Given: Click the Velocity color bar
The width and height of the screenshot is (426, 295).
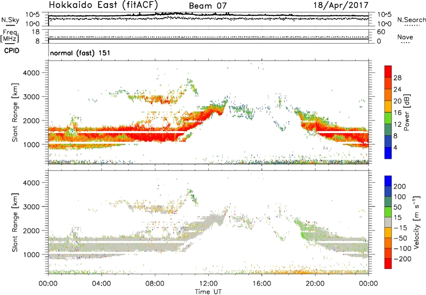Looking at the screenshot, I should click(x=388, y=222).
